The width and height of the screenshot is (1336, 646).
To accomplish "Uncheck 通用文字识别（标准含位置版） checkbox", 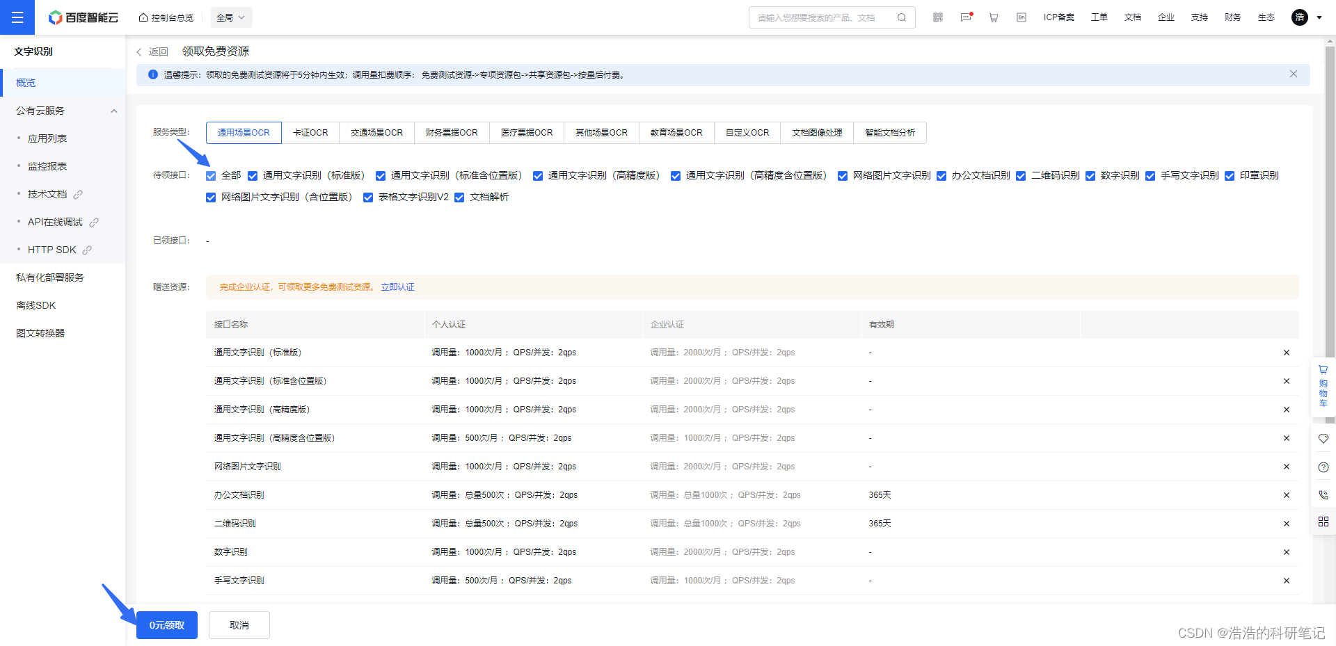I will (x=381, y=176).
